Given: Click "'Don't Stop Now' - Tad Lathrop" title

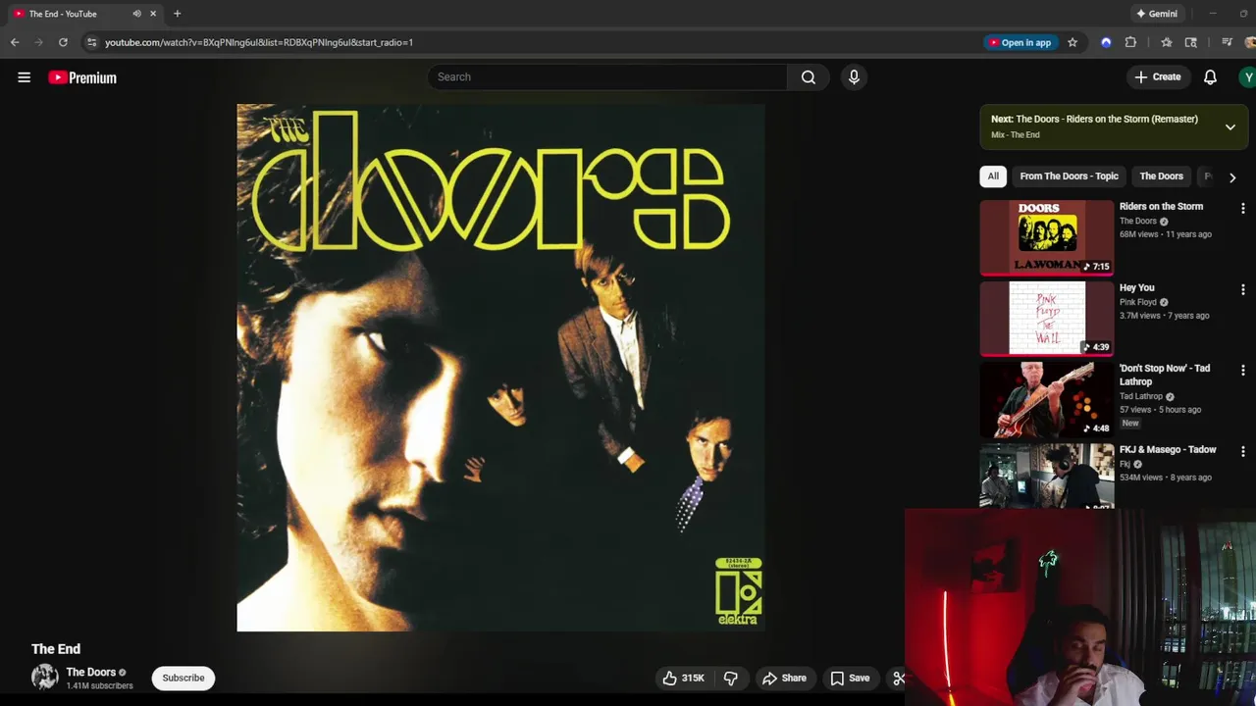Looking at the screenshot, I should coord(1165,375).
